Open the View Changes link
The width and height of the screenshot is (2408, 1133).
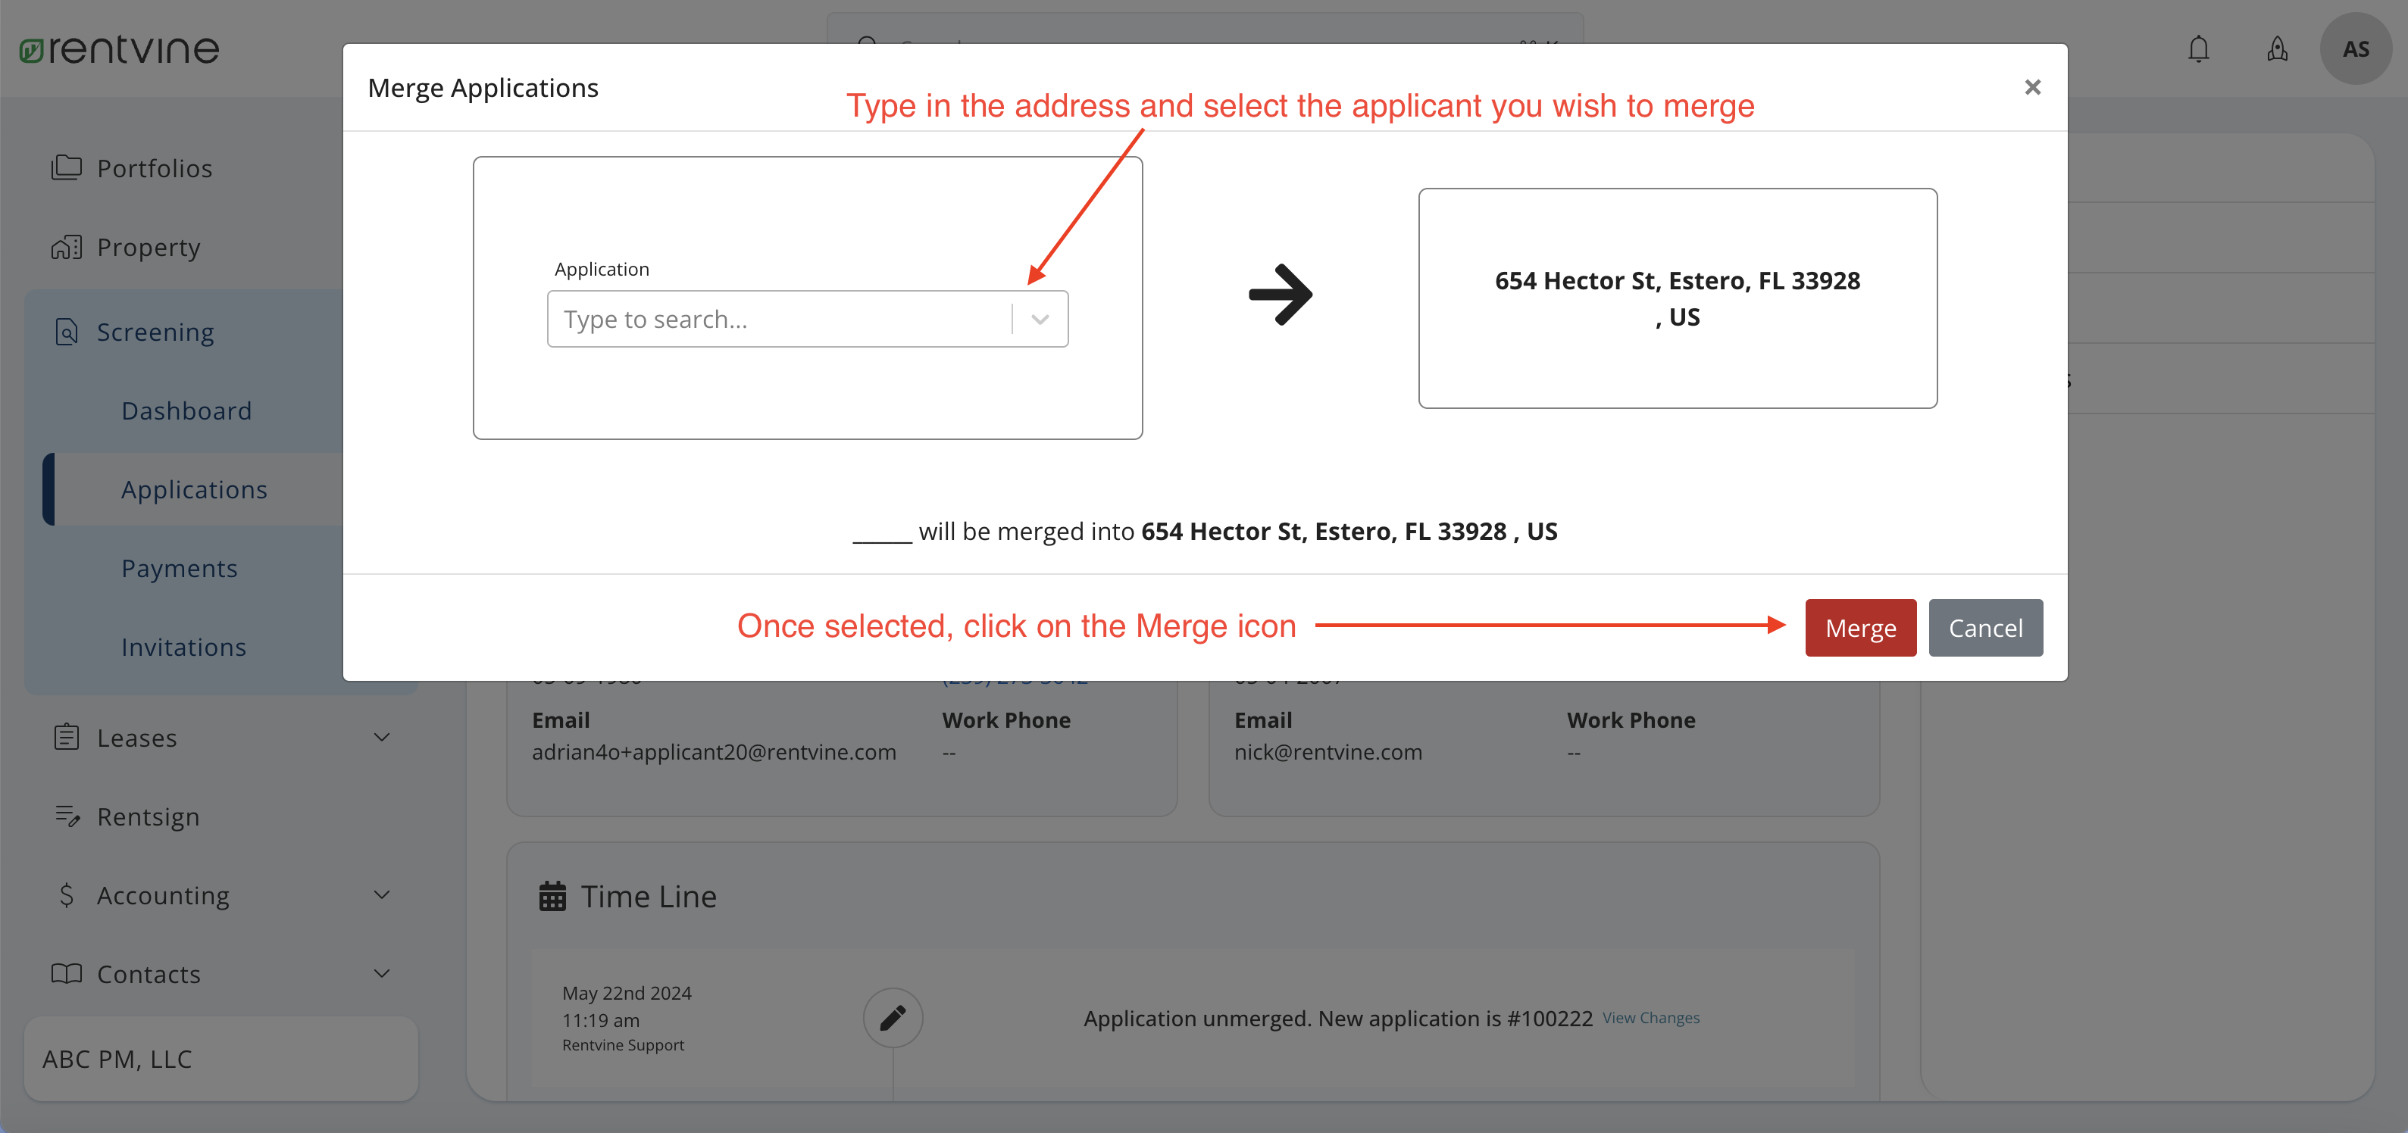pos(1651,1017)
